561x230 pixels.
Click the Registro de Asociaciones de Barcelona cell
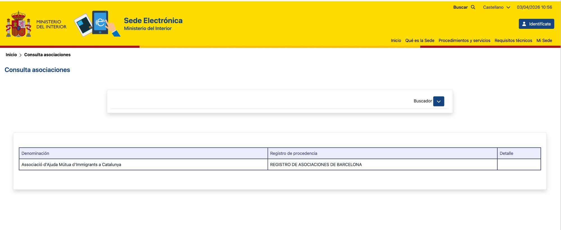click(x=316, y=164)
